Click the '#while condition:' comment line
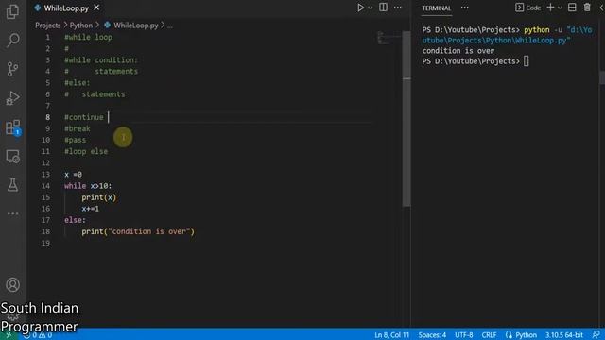The width and height of the screenshot is (605, 340). point(101,60)
